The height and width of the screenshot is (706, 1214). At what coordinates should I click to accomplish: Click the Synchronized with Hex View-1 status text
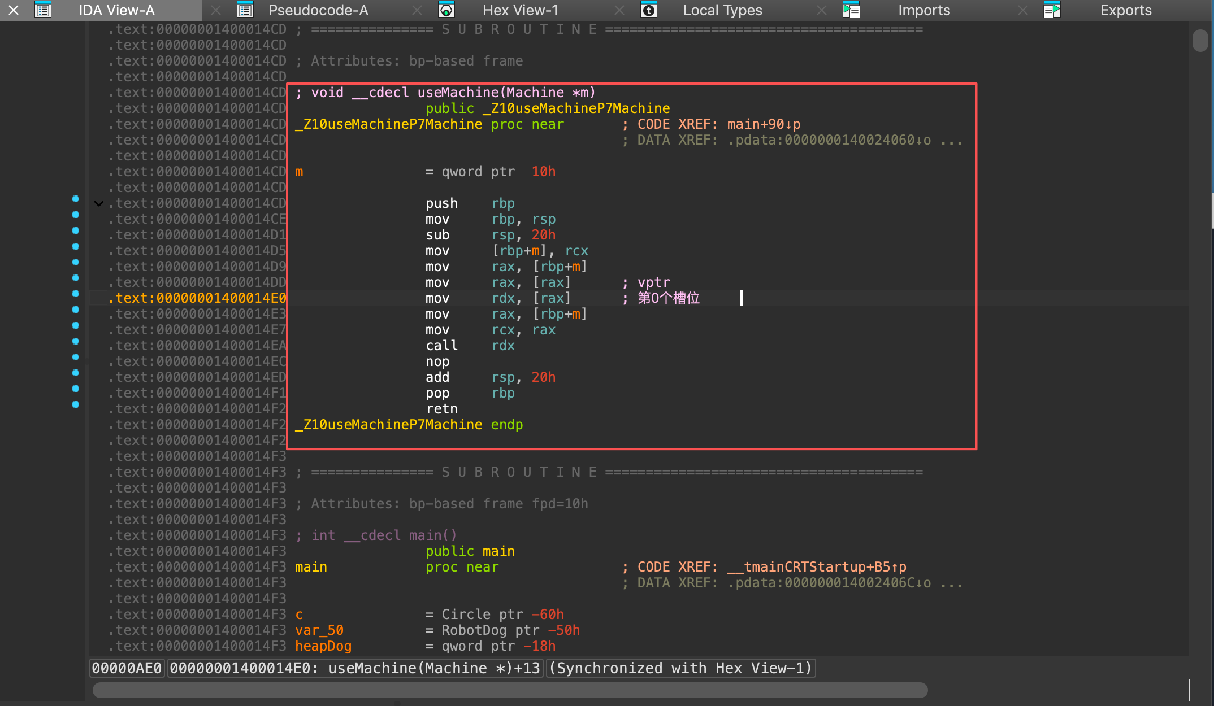680,668
